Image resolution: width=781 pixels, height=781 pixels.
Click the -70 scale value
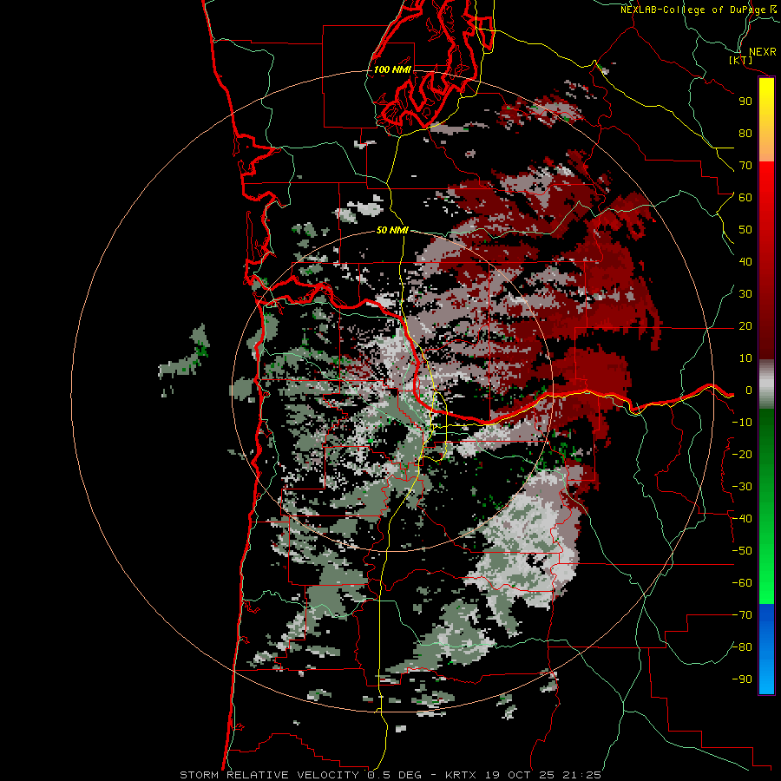(742, 615)
